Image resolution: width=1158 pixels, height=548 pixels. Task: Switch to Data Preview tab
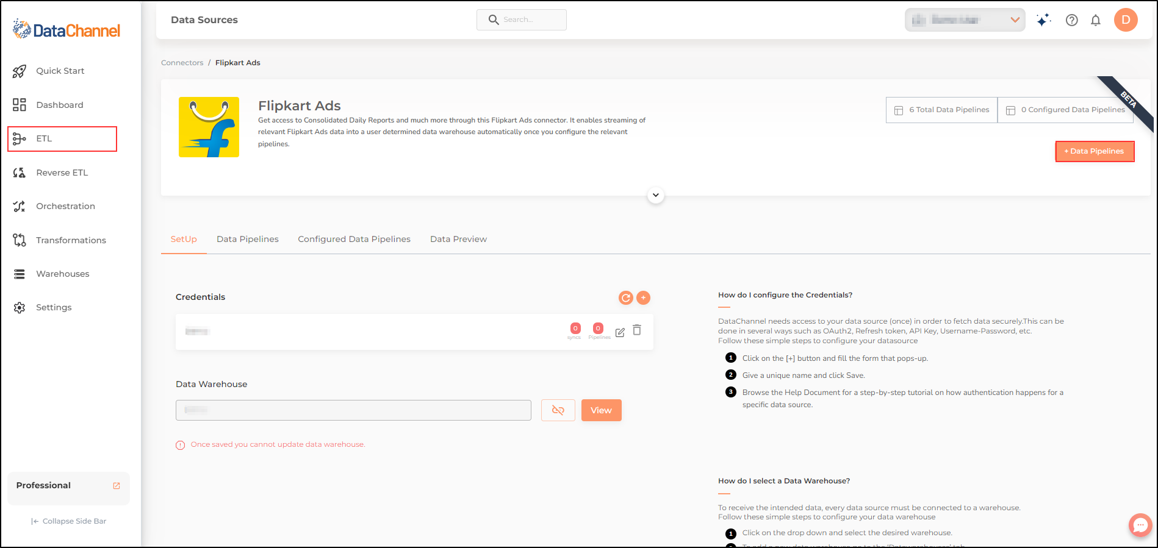458,239
